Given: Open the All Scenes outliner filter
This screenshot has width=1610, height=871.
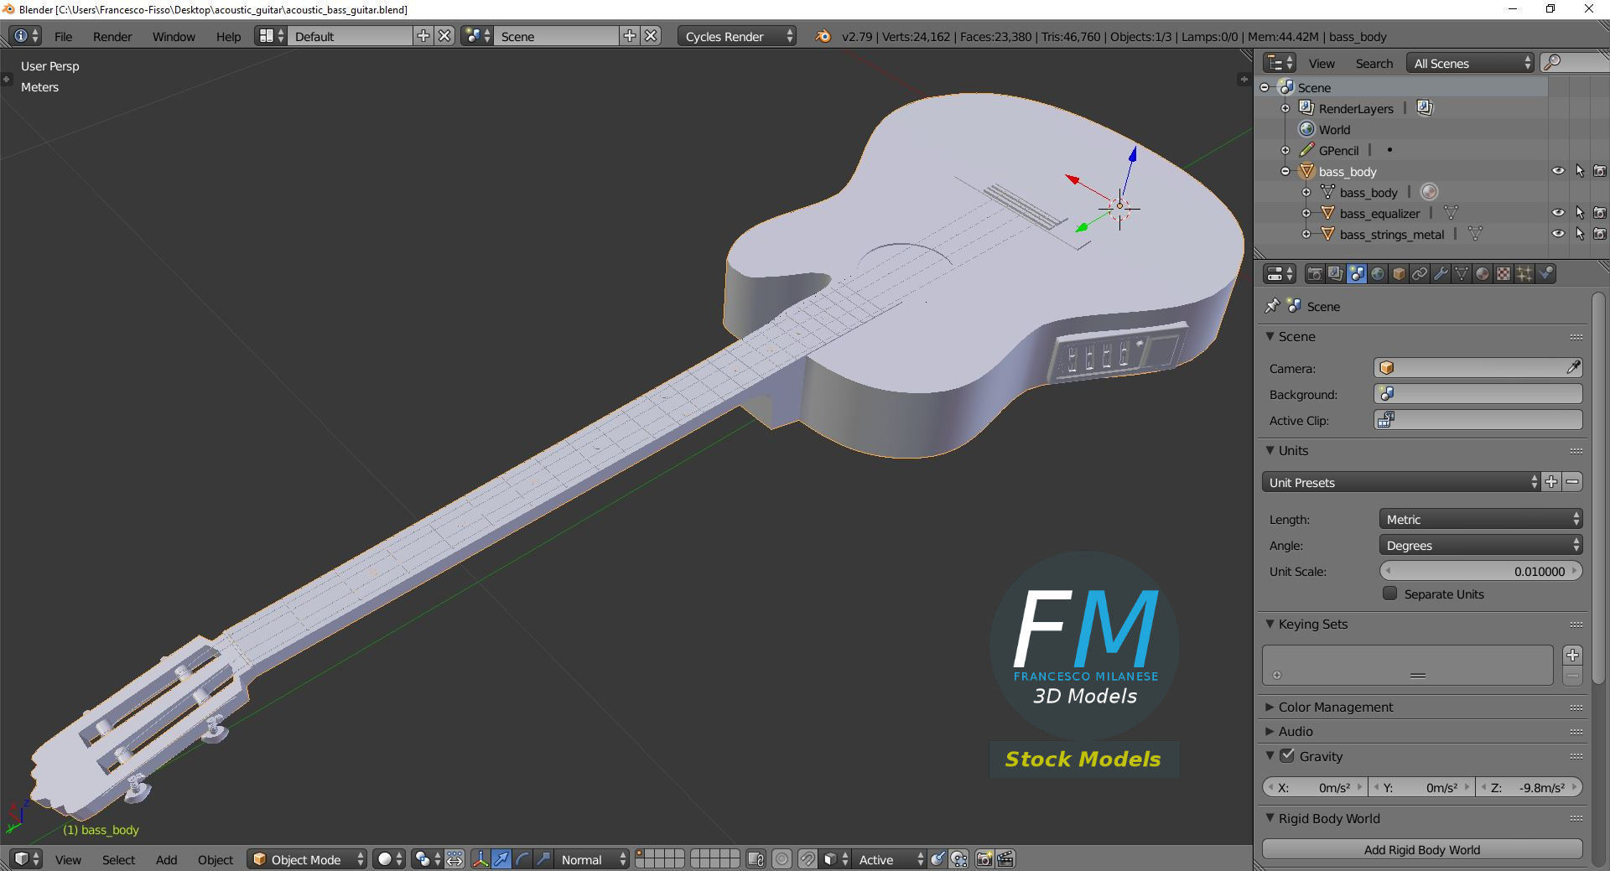Looking at the screenshot, I should (x=1470, y=63).
